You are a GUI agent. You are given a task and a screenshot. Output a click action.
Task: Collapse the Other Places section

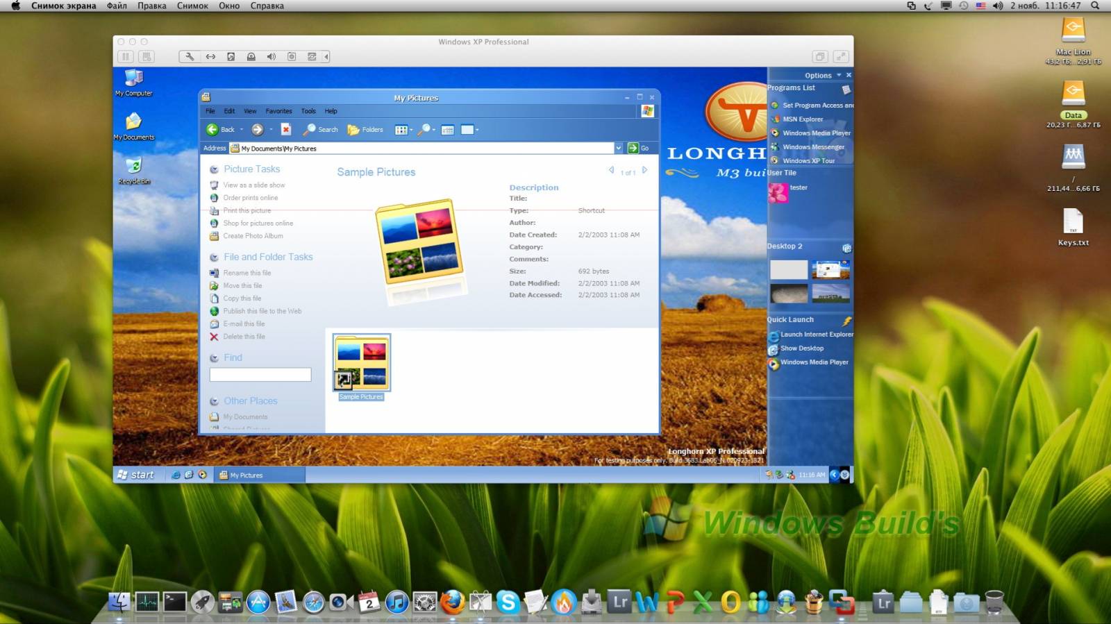click(214, 401)
